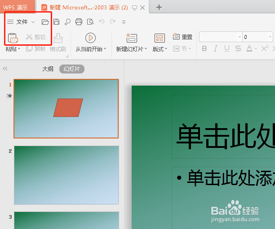
Task: Switch to the 大纲 outline tab
Action: [48, 69]
